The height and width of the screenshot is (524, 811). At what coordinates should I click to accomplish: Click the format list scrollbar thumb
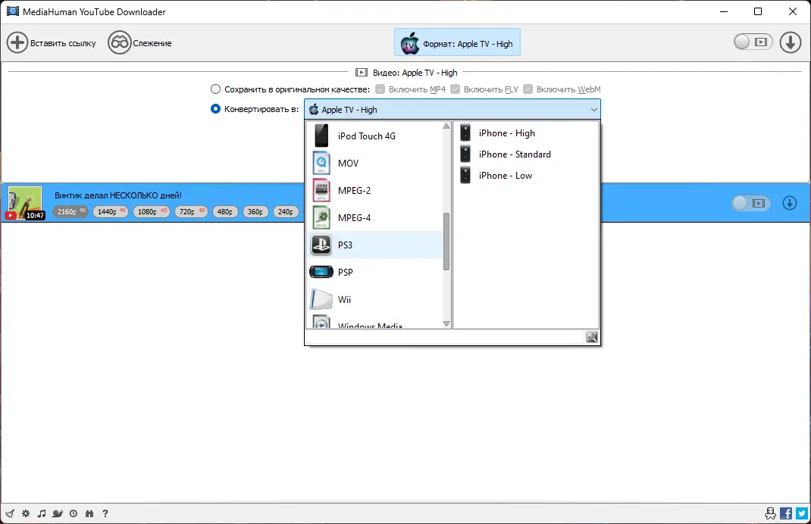(446, 242)
